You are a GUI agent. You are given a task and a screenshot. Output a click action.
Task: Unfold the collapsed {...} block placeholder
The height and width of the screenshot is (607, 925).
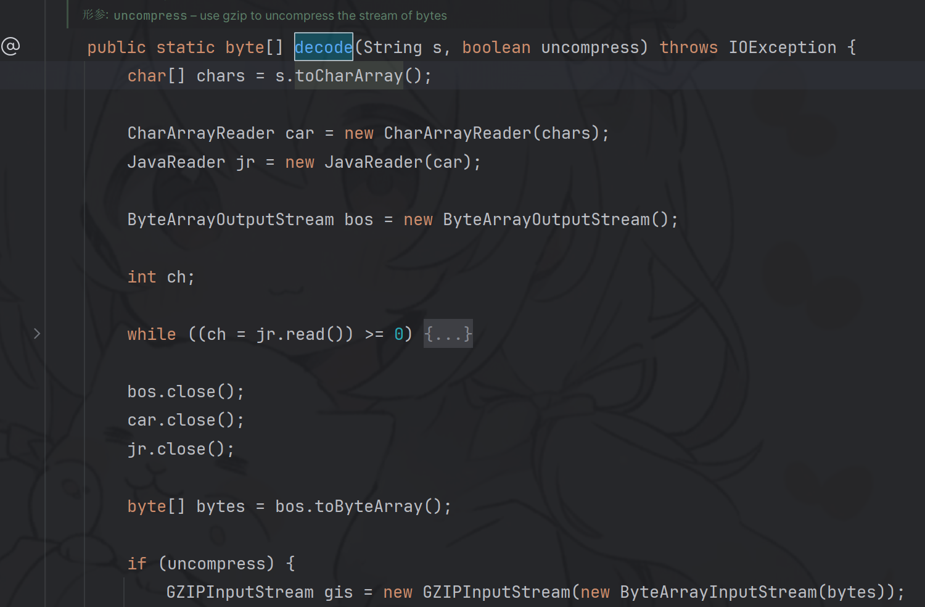[448, 334]
